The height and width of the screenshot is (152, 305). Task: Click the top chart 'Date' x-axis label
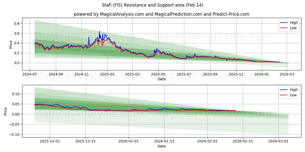[162, 79]
